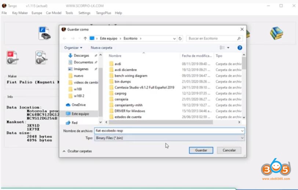Screen dimensions: 298x190
Task: Click the file list horizontal scrollbar
Action: pyautogui.click(x=161, y=122)
